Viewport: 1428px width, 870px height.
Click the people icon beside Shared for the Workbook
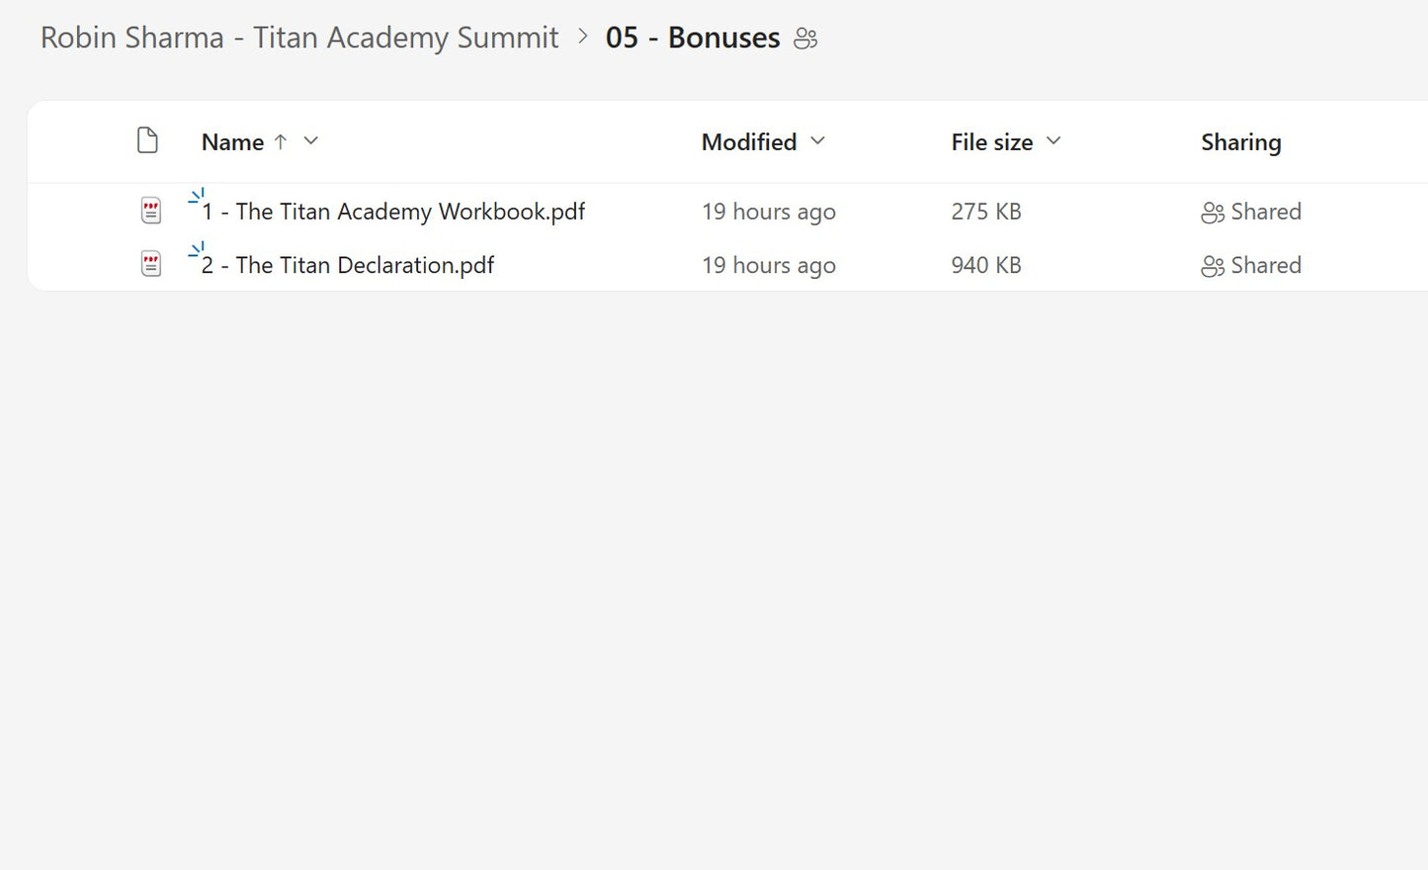click(1212, 212)
